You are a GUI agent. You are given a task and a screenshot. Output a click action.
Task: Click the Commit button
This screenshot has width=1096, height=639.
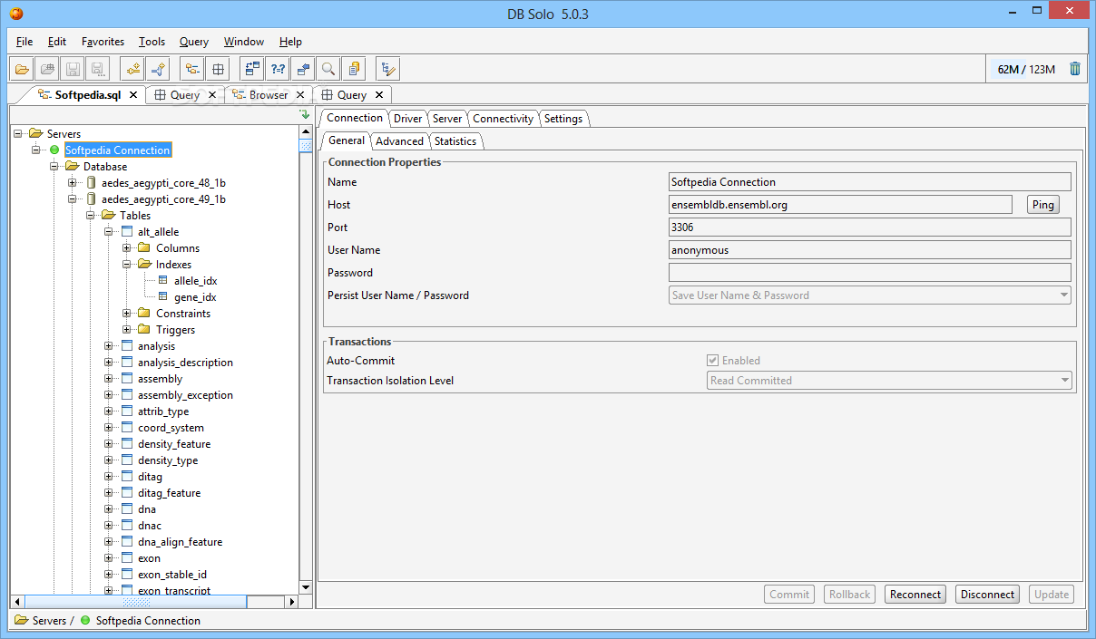(789, 595)
